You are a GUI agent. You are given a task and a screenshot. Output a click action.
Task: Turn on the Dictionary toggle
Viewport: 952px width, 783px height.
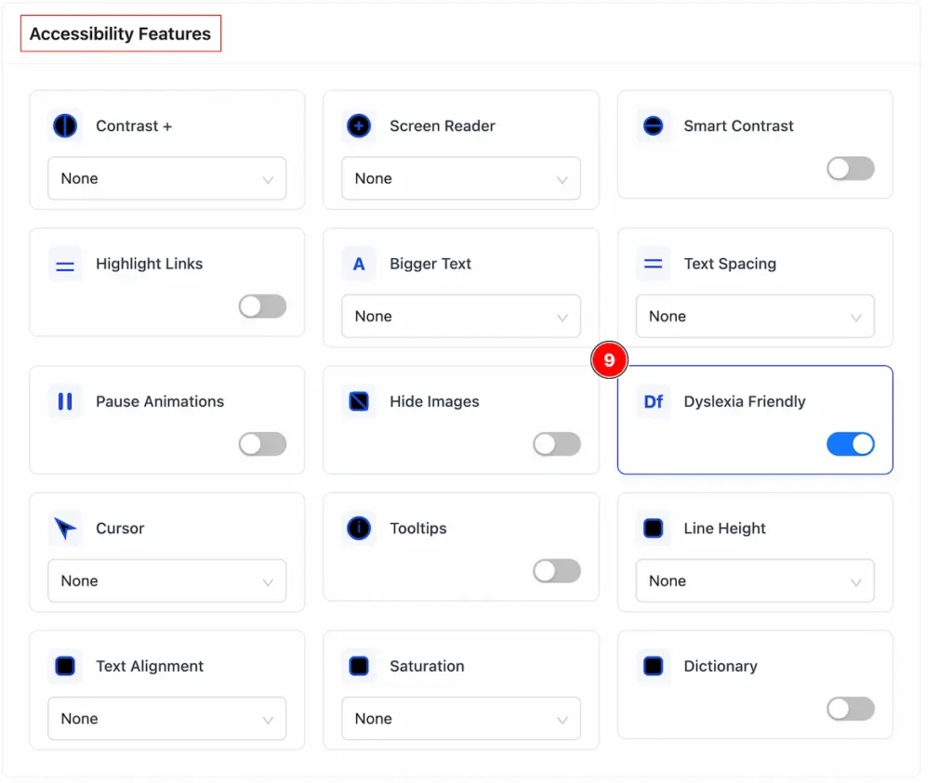pyautogui.click(x=851, y=709)
